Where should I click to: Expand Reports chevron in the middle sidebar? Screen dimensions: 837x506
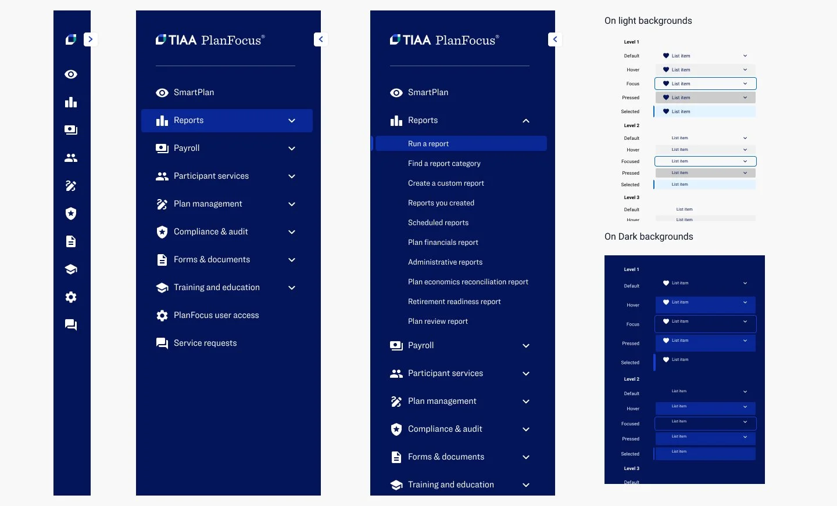coord(292,121)
